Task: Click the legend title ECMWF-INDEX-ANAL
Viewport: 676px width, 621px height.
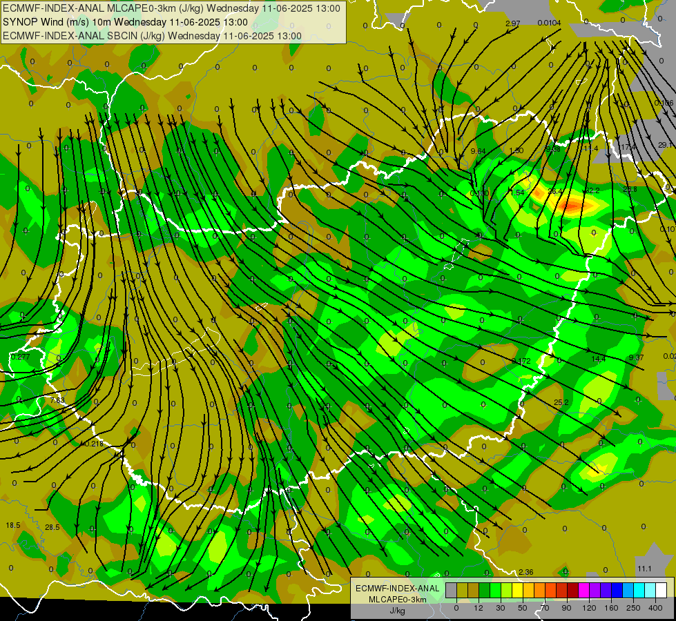Action: (397, 589)
